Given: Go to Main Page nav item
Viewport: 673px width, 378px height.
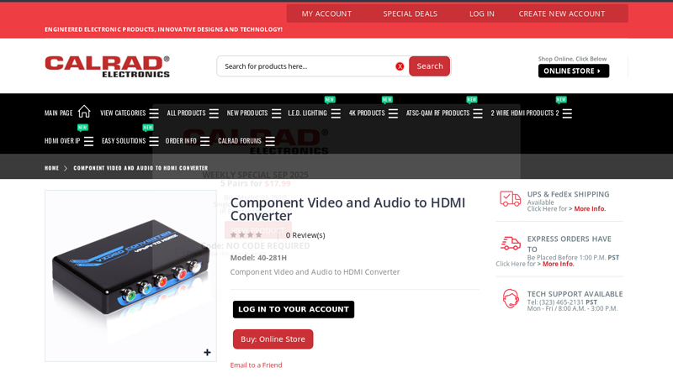Looking at the screenshot, I should [58, 113].
